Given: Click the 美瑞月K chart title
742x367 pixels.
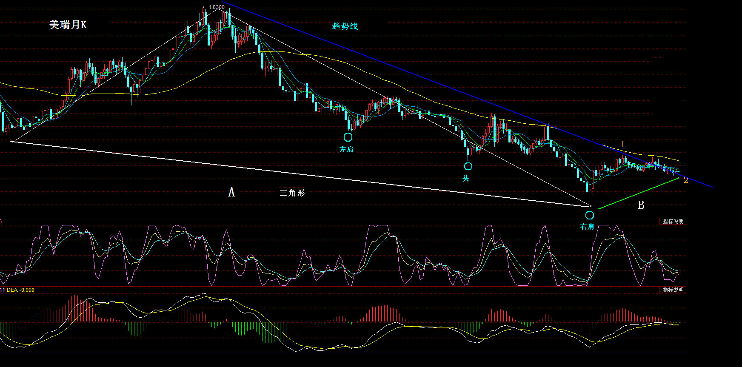Looking at the screenshot, I should (x=68, y=25).
